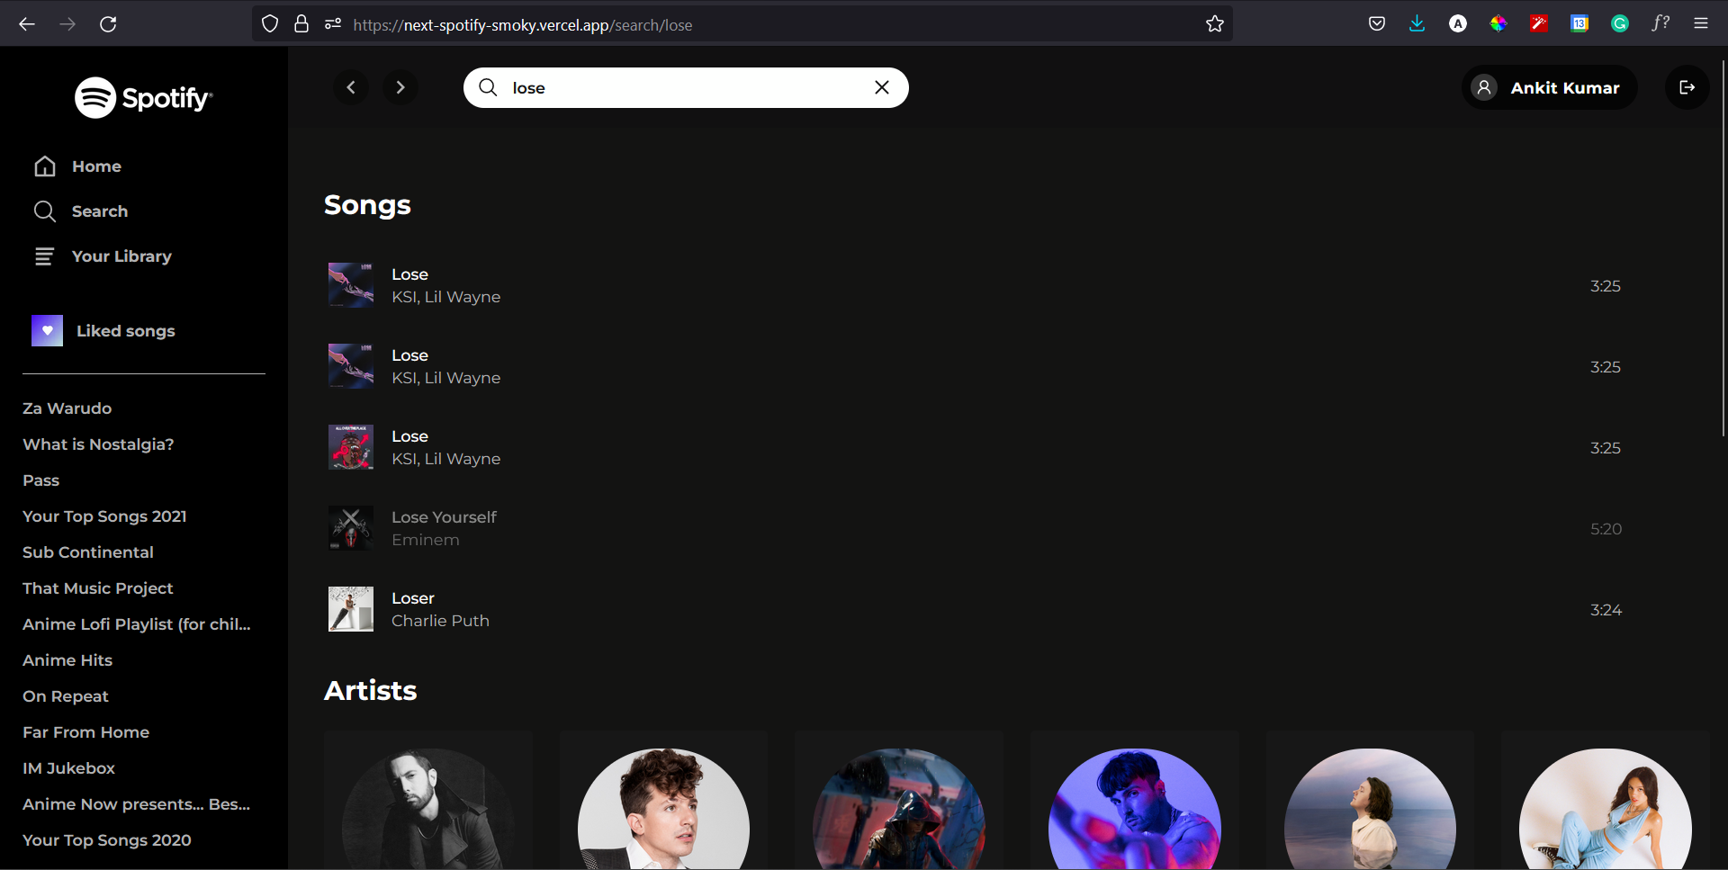Click the page vertical scrollbar
1728x870 pixels.
coord(1723,247)
